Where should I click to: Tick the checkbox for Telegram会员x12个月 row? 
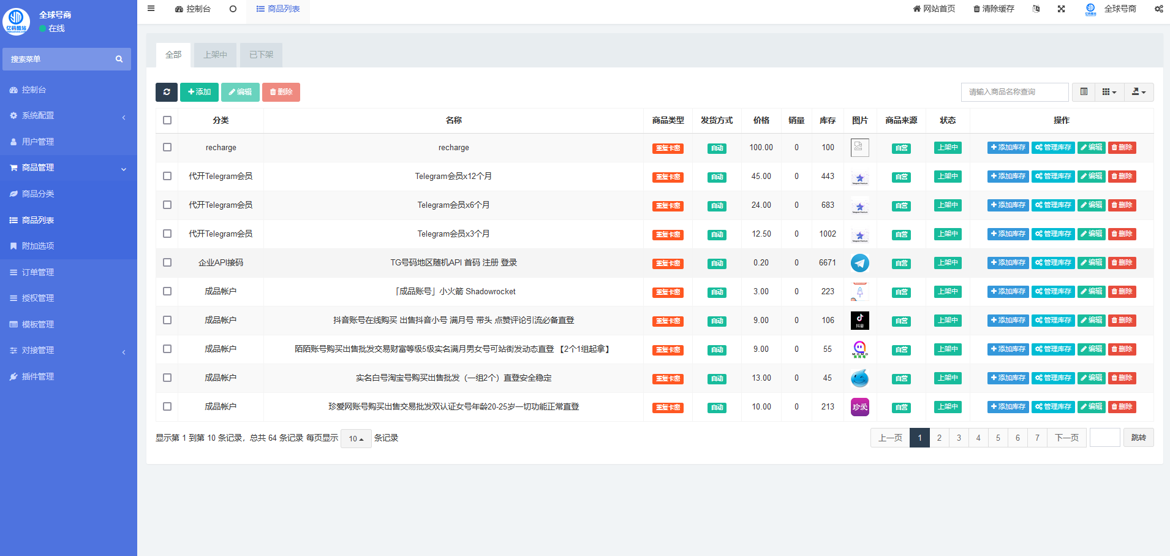[167, 176]
